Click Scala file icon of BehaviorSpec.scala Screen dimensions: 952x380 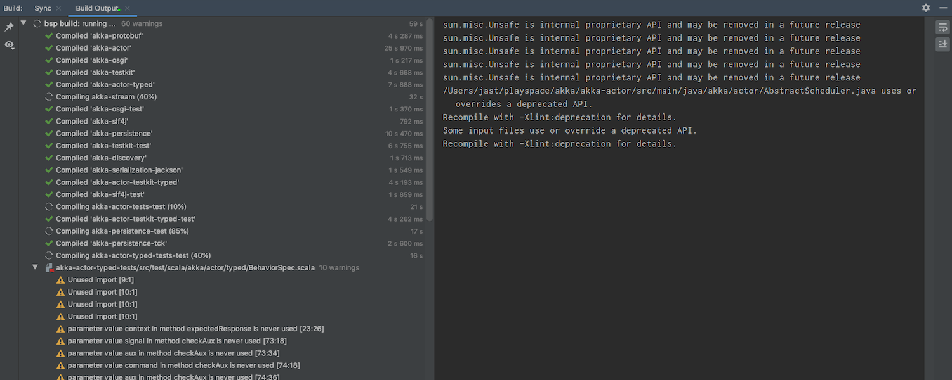50,267
